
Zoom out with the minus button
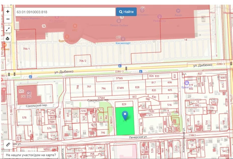point(8,19)
